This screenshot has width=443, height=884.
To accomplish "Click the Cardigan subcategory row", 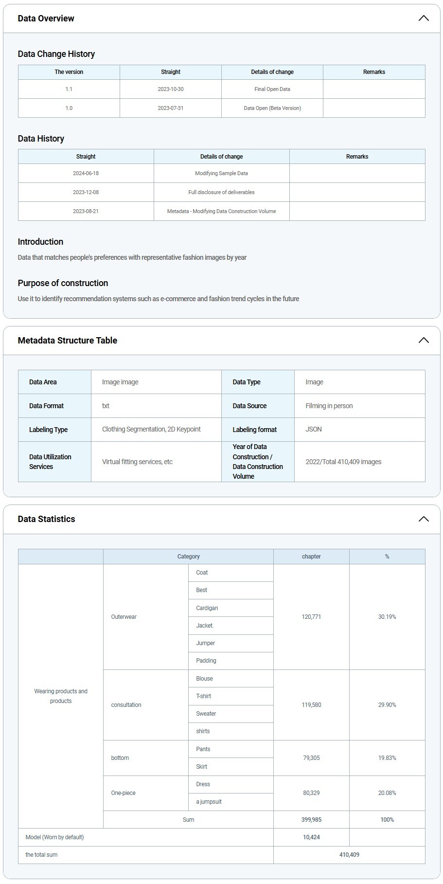I will tap(207, 608).
